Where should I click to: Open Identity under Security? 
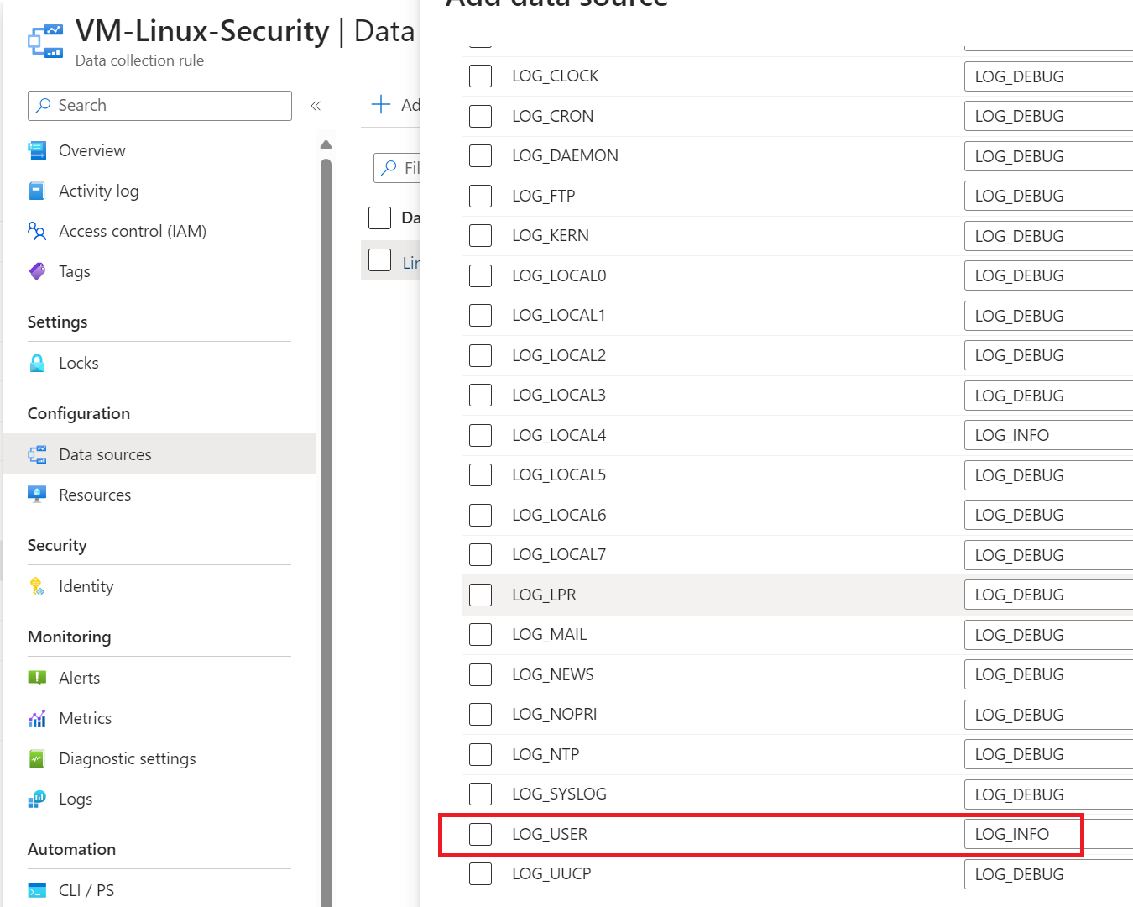pos(86,586)
